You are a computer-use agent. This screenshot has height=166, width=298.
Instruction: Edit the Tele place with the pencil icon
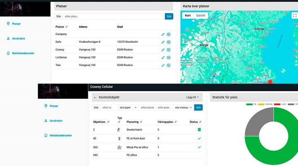tap(163, 66)
